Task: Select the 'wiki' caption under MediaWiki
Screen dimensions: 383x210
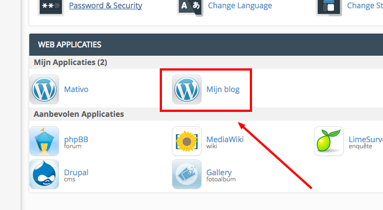Action: click(212, 146)
